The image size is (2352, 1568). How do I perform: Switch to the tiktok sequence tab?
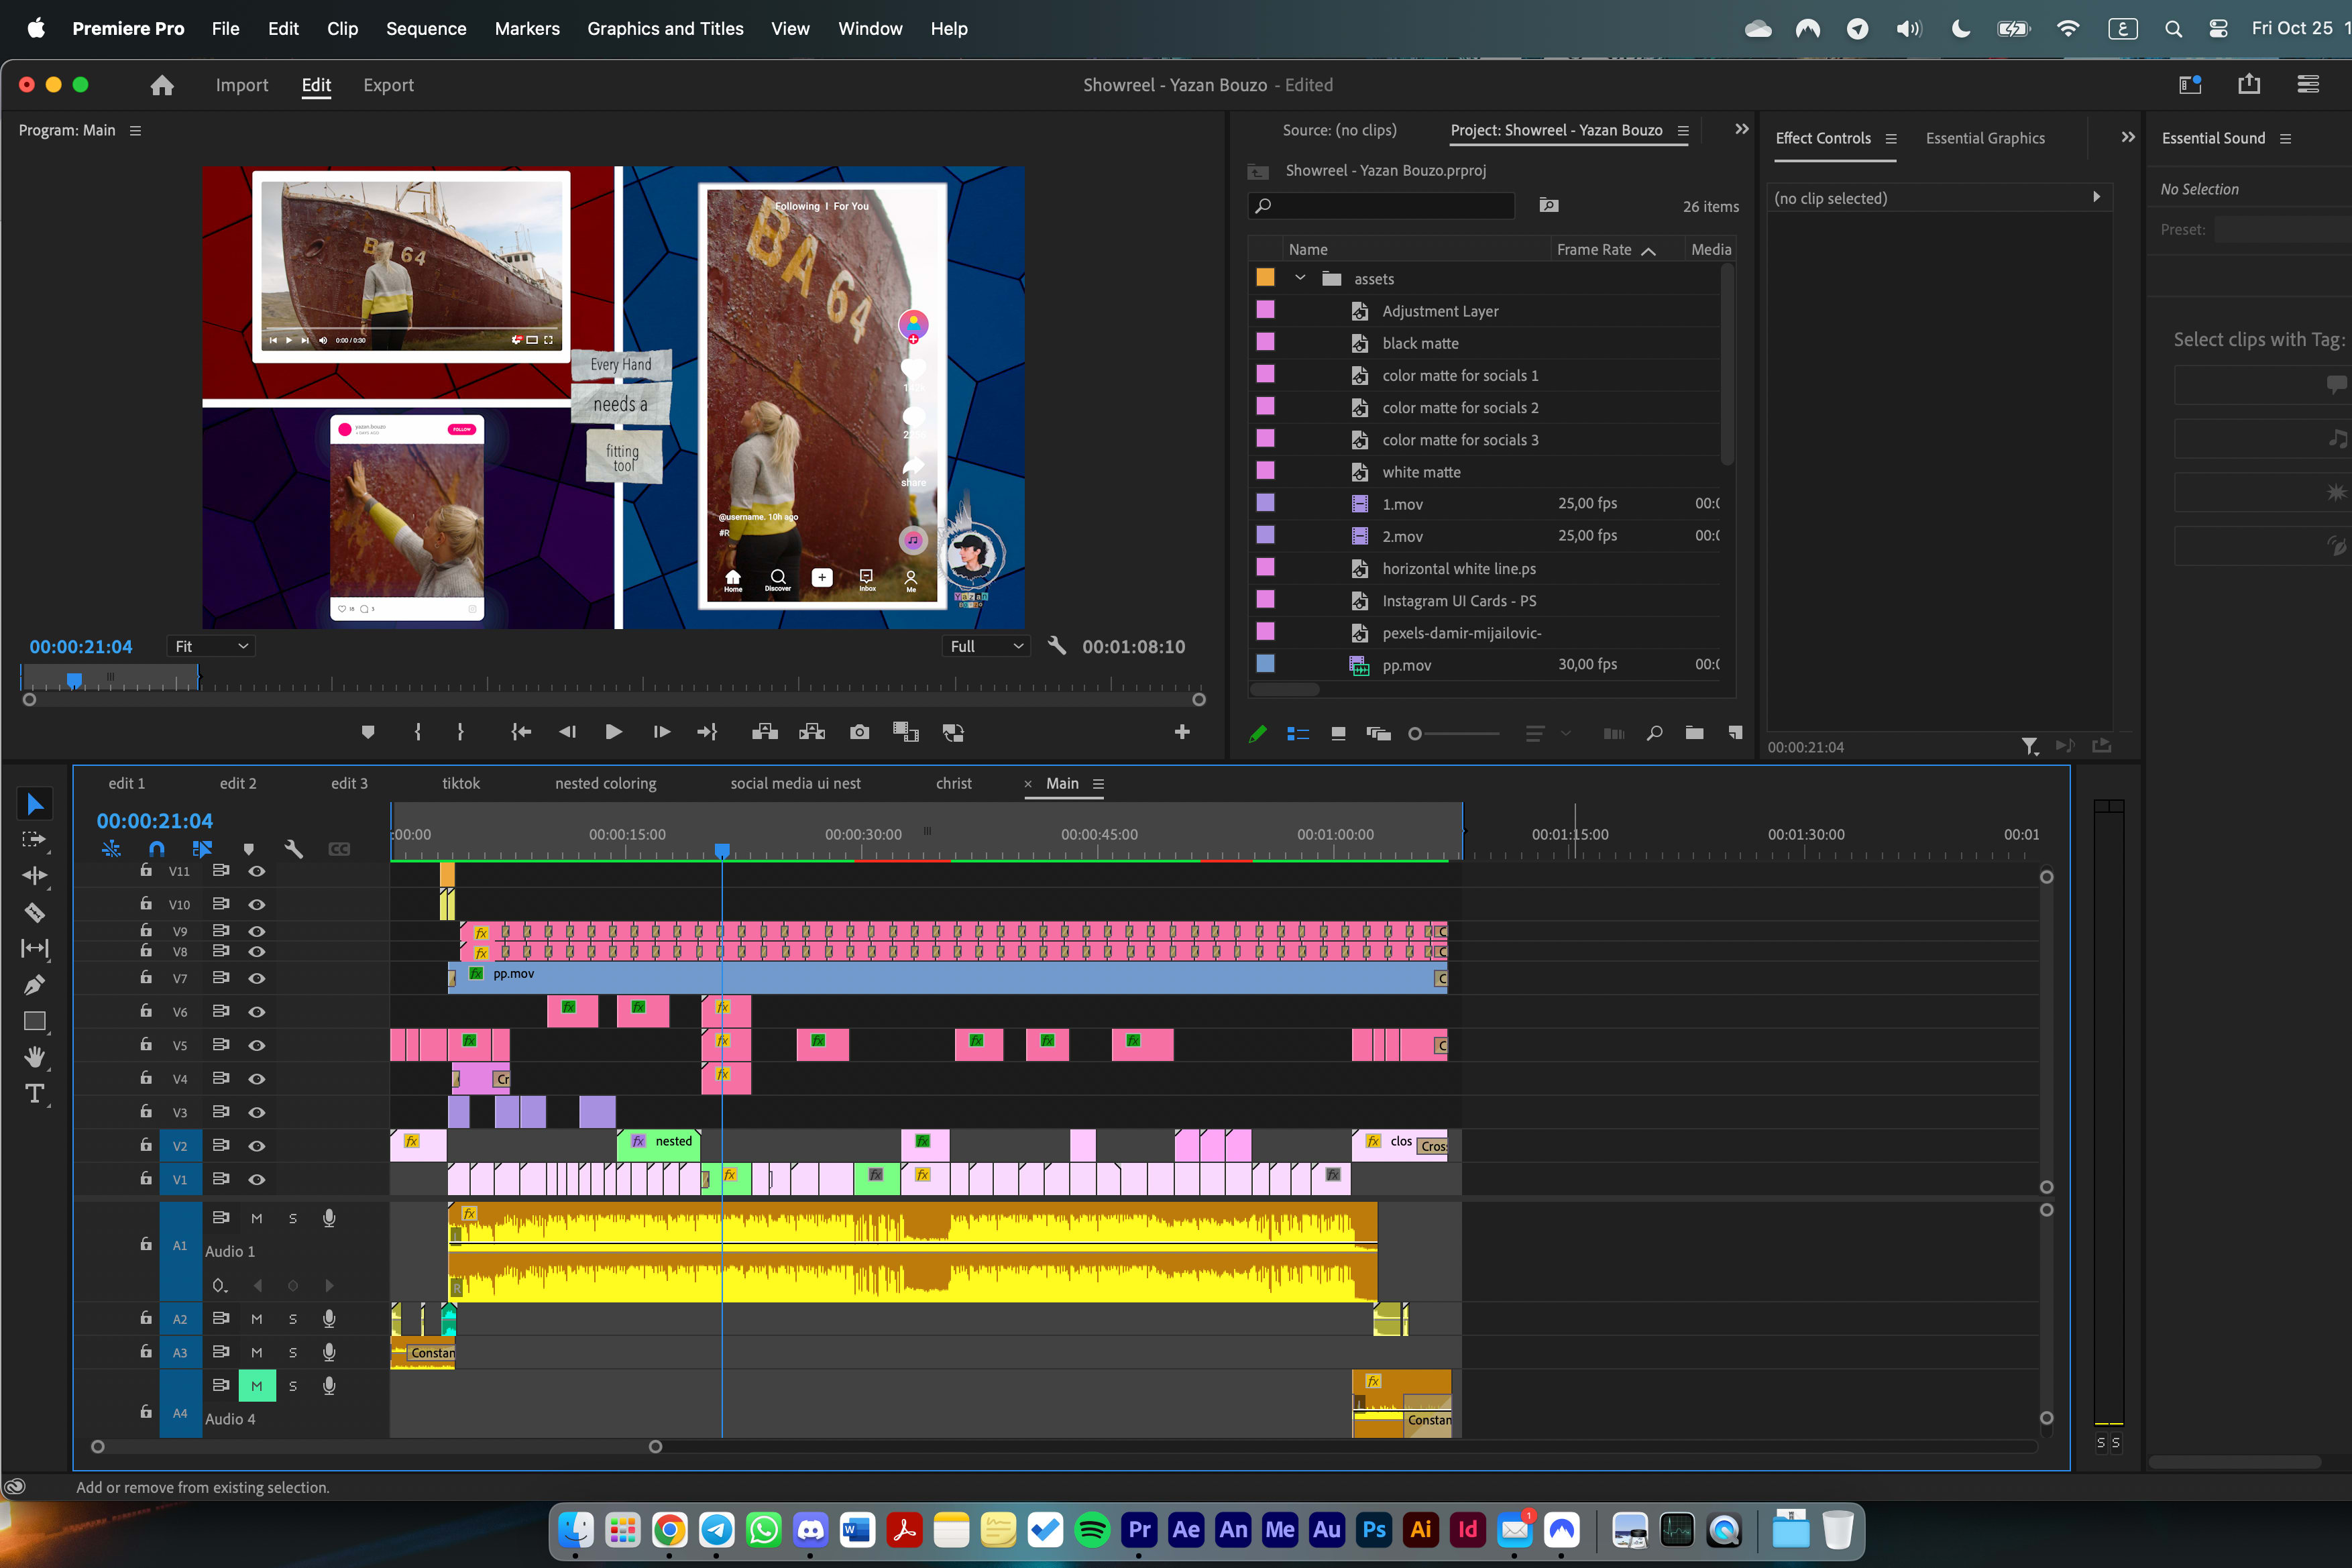click(460, 783)
